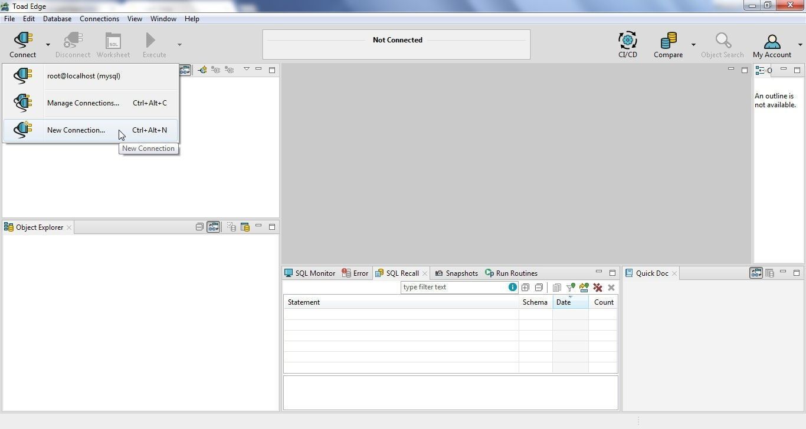Collapse all SQL Recall entries

[539, 288]
